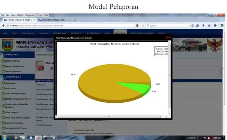The width and height of the screenshot is (227, 140).
Task: Switch to the second PERPUSTAKAAN & ARSIP tab
Action: pyautogui.click(x=54, y=20)
